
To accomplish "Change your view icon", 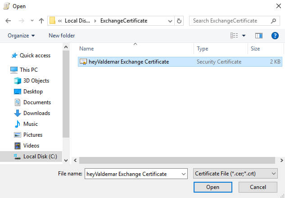I will [x=234, y=36].
